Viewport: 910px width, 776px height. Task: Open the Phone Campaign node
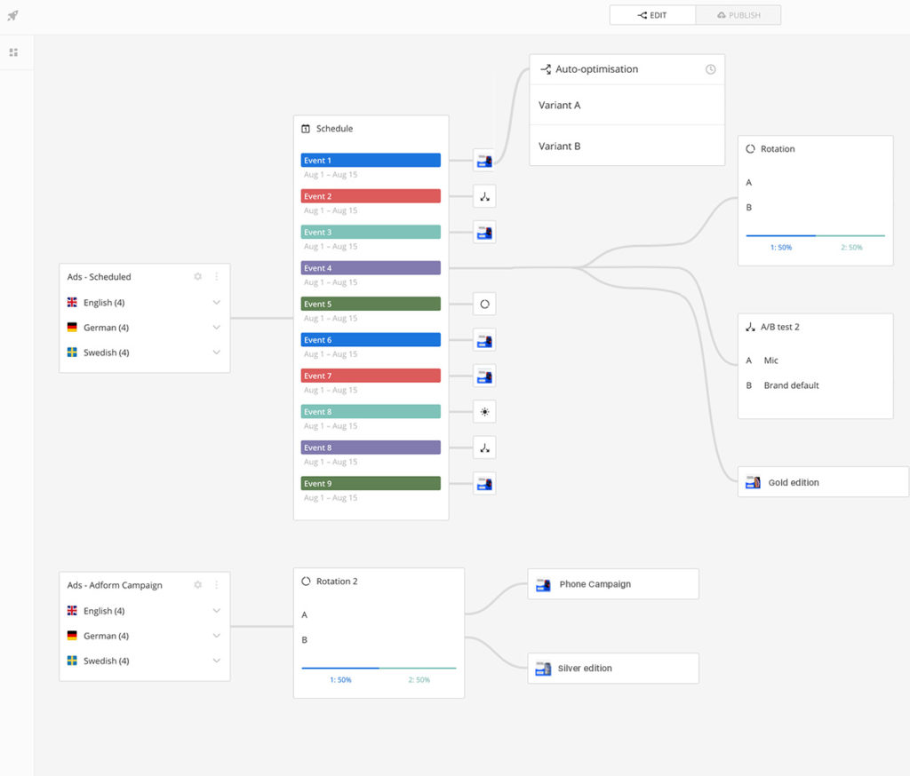[613, 584]
